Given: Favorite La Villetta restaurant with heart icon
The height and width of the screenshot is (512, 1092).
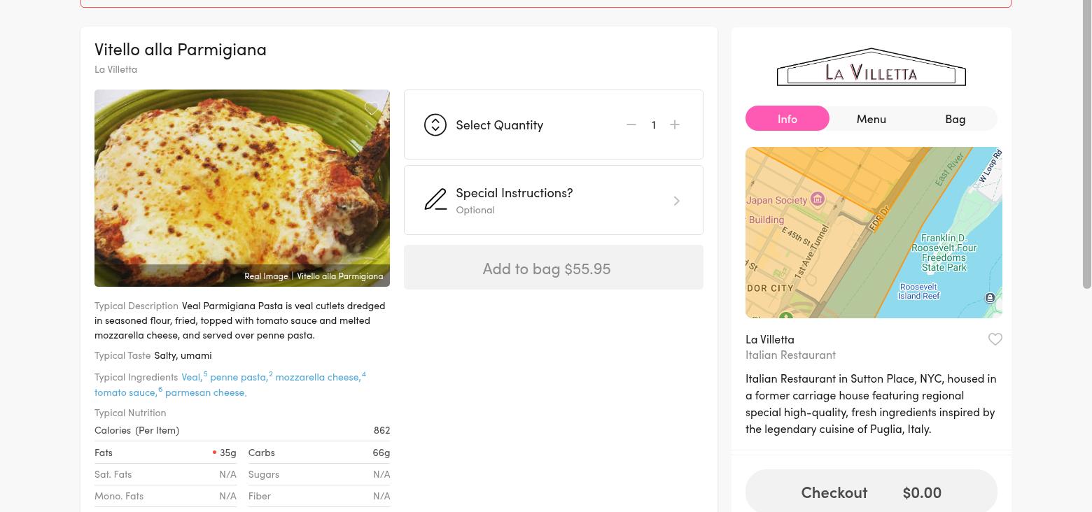Looking at the screenshot, I should (995, 339).
